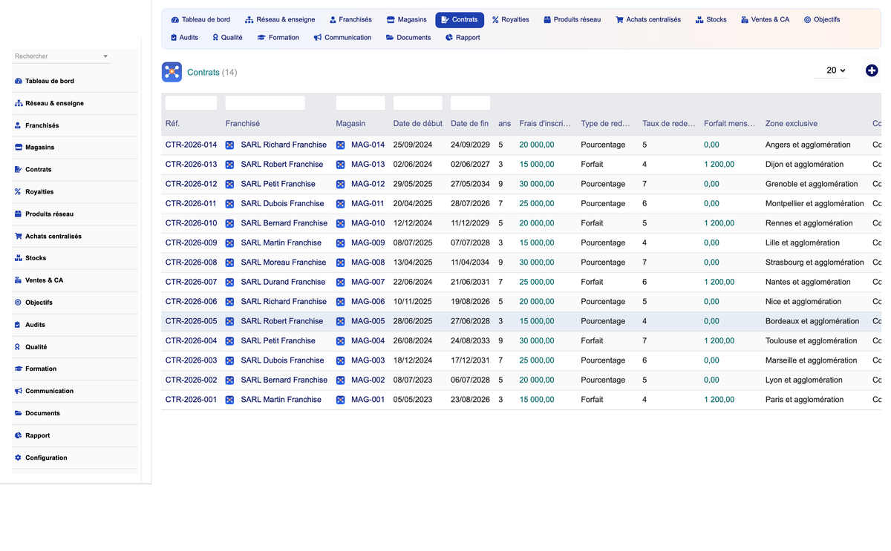Click the Magasin column filter field
The image size is (891, 551).
tap(360, 103)
